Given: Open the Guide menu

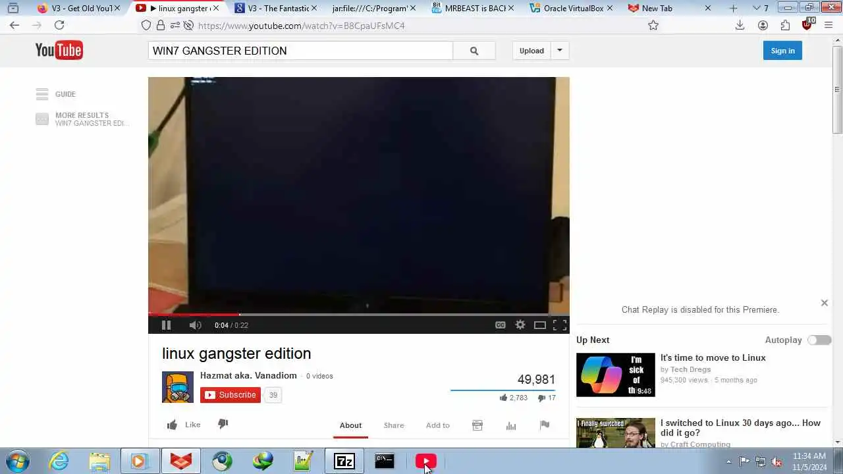Looking at the screenshot, I should tap(56, 94).
